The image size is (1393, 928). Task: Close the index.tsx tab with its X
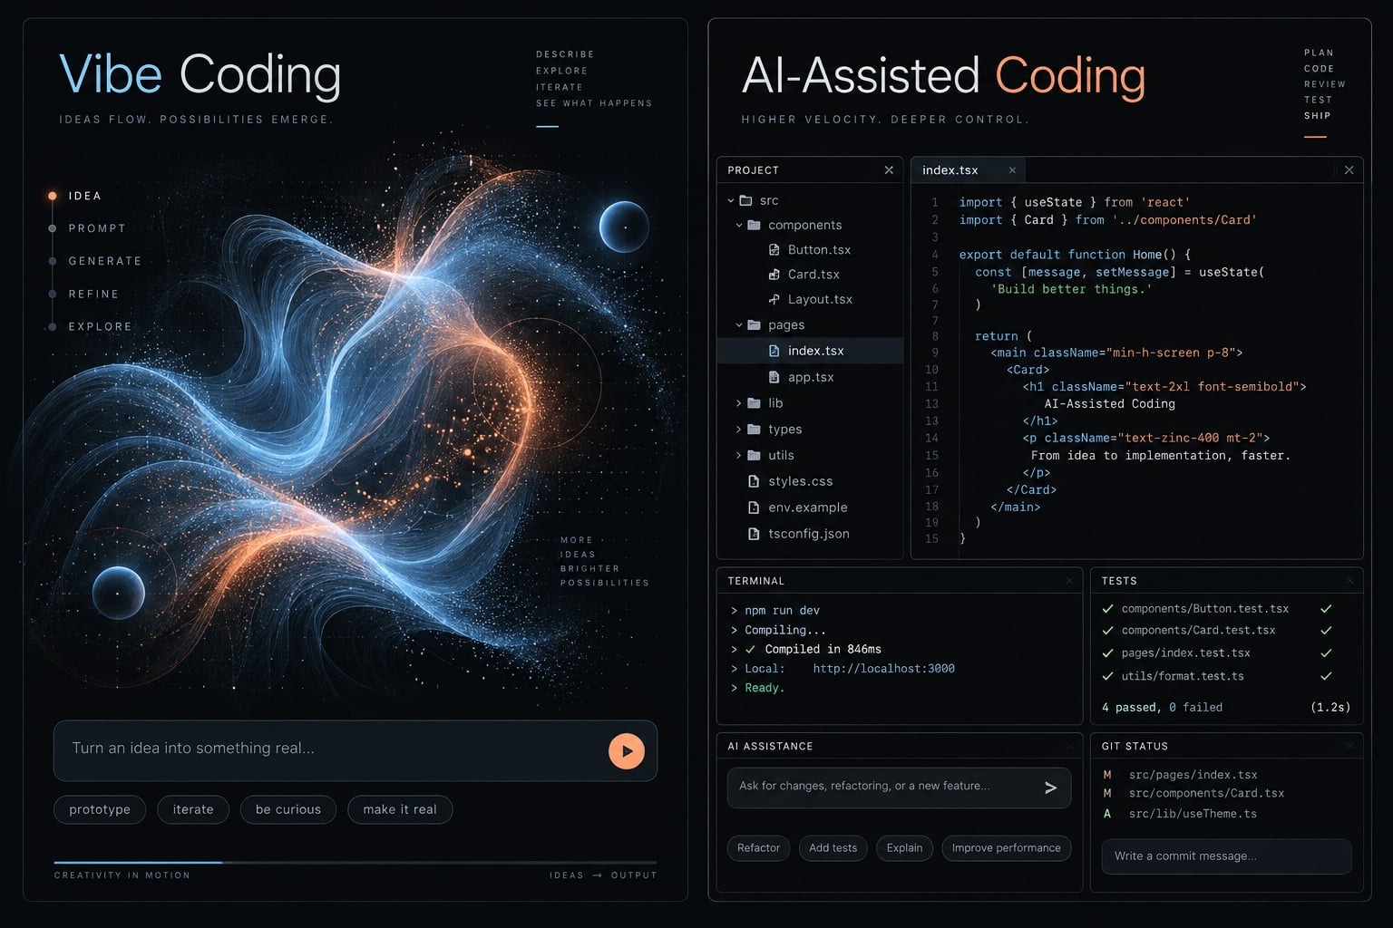[1012, 169]
